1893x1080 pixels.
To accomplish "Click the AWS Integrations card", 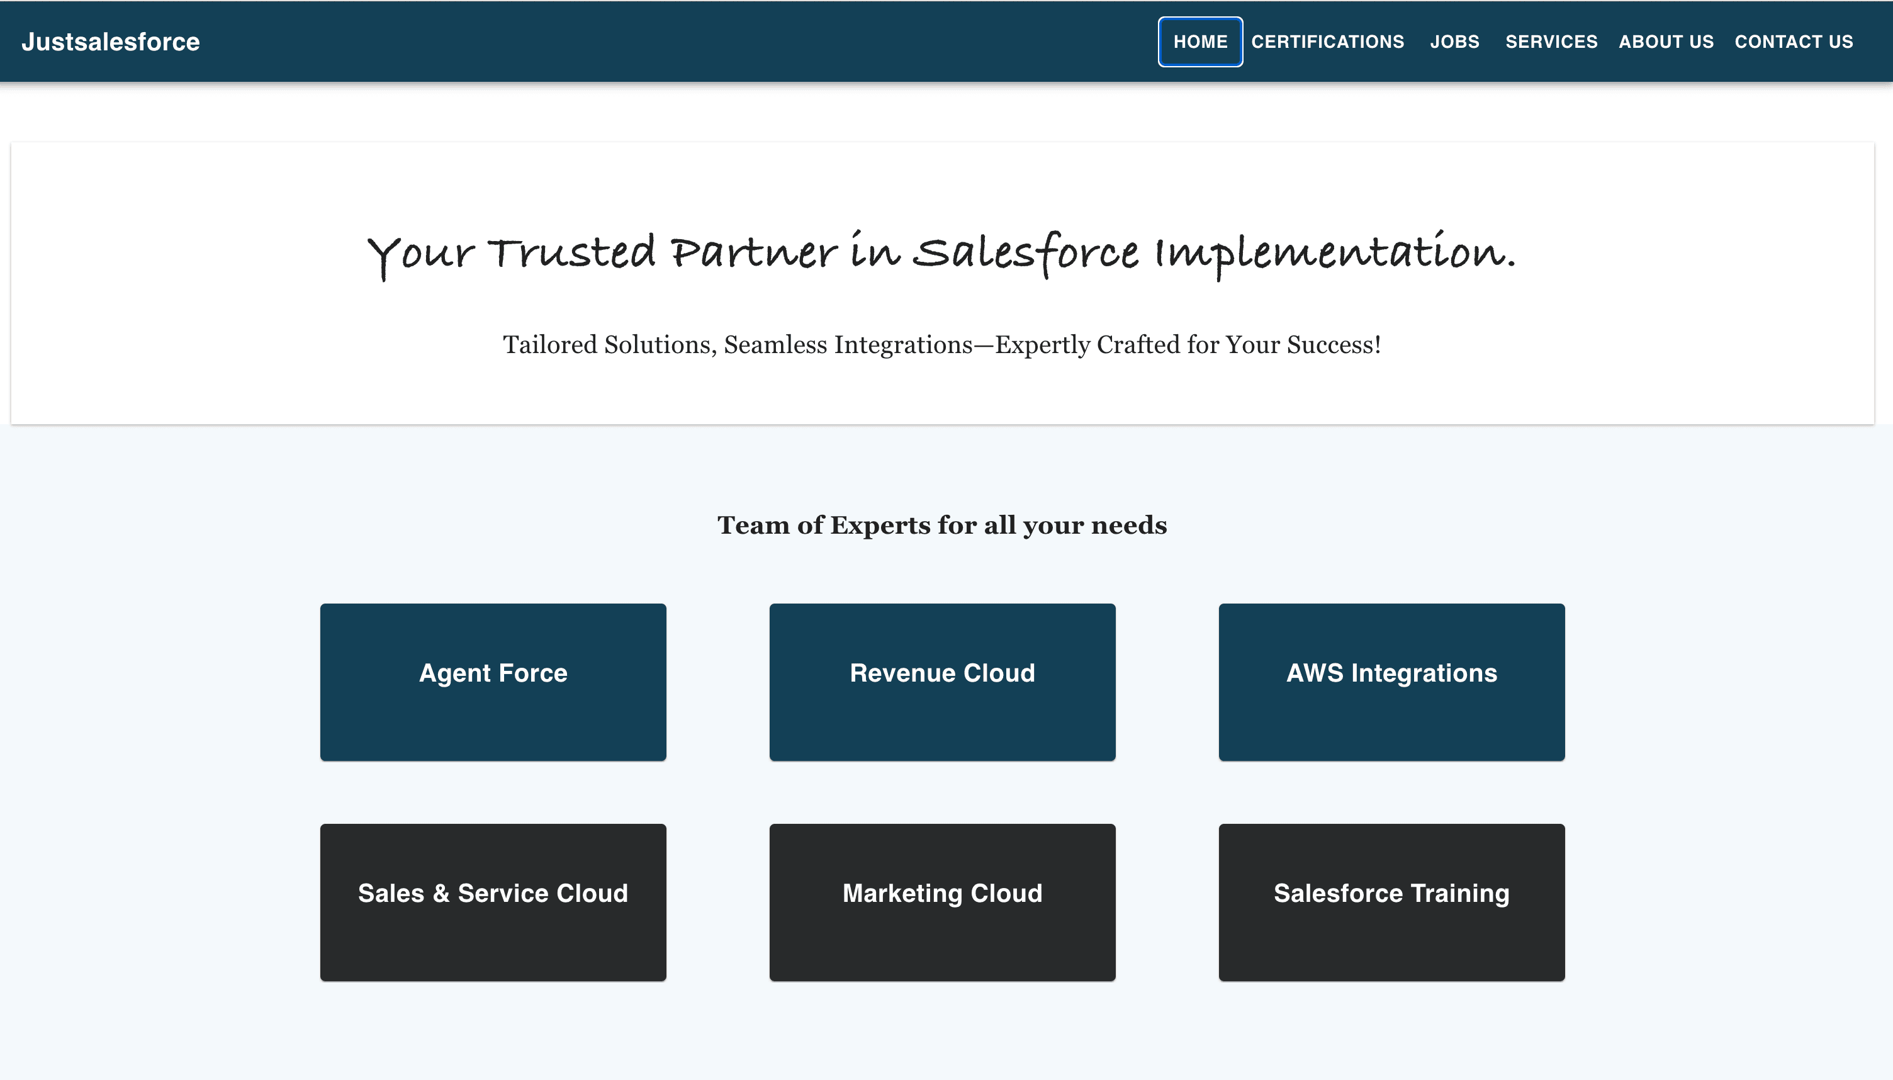I will click(x=1391, y=682).
